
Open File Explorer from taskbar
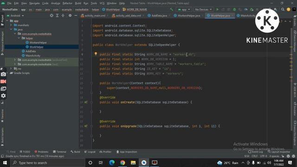[x=133, y=163]
